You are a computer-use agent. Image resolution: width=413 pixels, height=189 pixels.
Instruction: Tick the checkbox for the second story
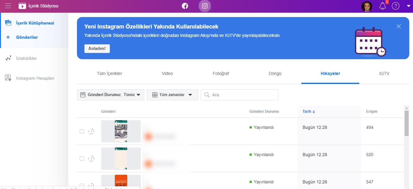(82, 159)
